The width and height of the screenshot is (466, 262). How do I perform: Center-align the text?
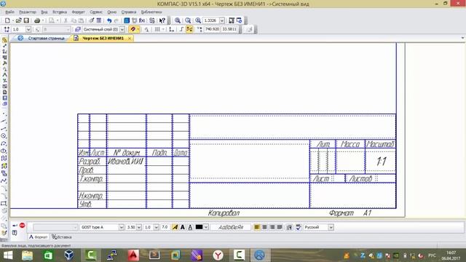264,227
